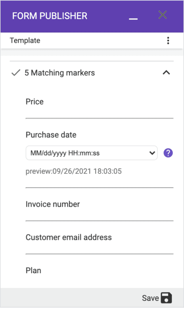This screenshot has height=330, width=184.
Task: Select the "5 Matching markers" header text
Action: (x=60, y=73)
